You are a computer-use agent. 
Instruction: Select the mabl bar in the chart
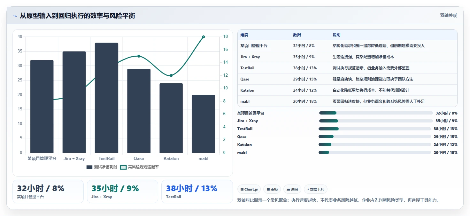click(204, 124)
